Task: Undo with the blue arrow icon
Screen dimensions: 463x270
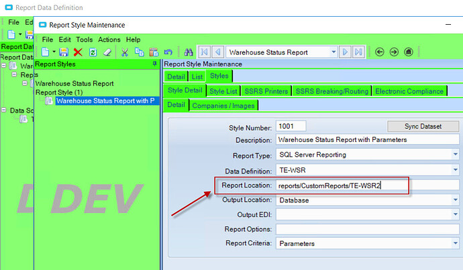Action: tap(168, 52)
